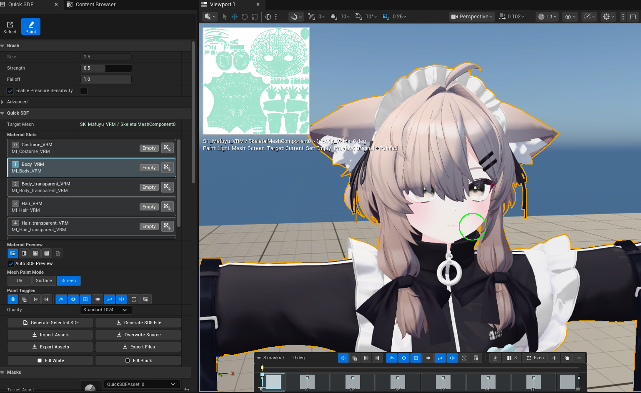The height and width of the screenshot is (393, 641).
Task: Open the three-dot viewport options menu at right
Action: pyautogui.click(x=623, y=17)
